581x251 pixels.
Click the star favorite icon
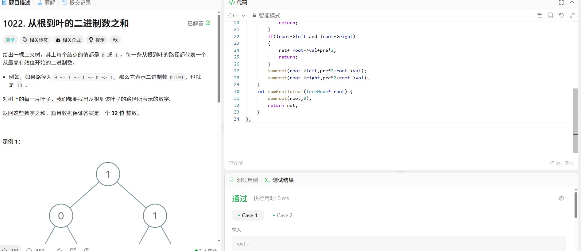[59, 250]
